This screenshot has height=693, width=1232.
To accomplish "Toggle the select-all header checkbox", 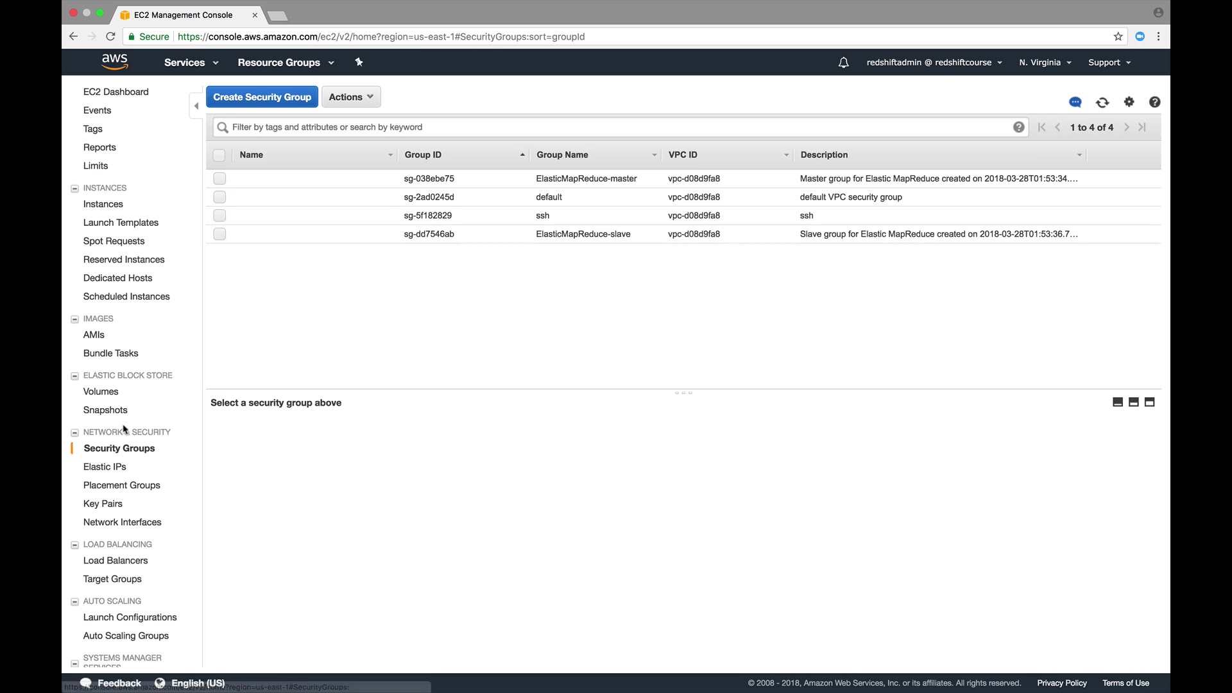I will click(219, 155).
